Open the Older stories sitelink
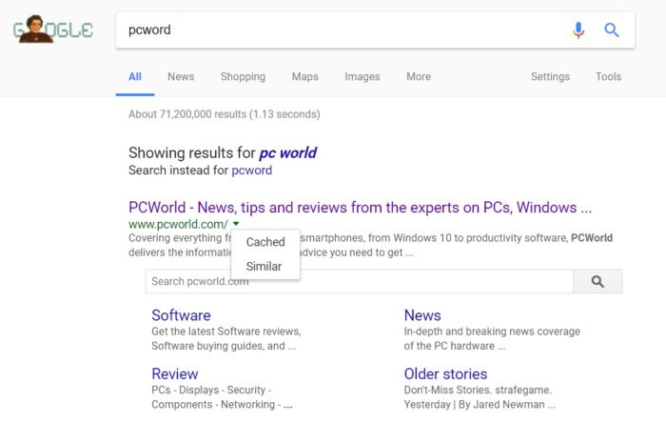The width and height of the screenshot is (666, 443). click(x=445, y=374)
